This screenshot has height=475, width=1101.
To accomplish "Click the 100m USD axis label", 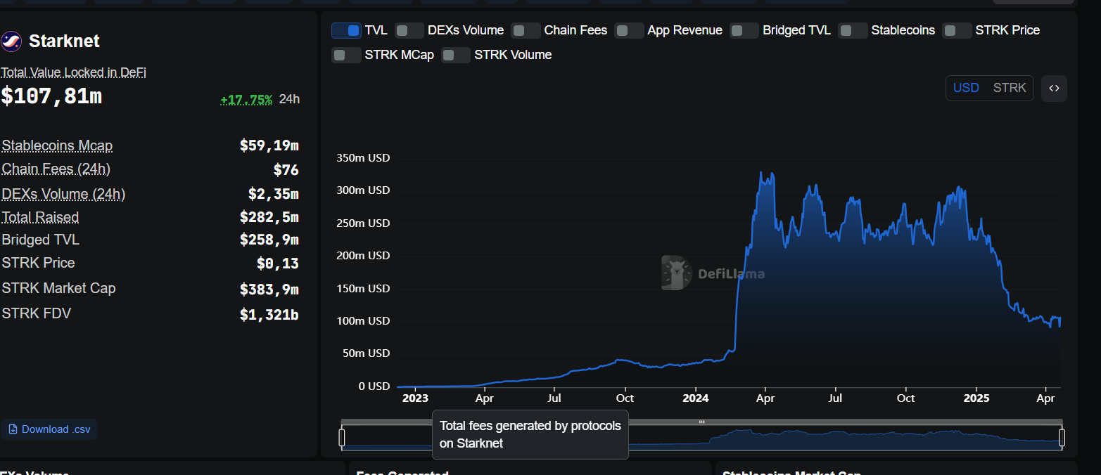I will pyautogui.click(x=362, y=321).
